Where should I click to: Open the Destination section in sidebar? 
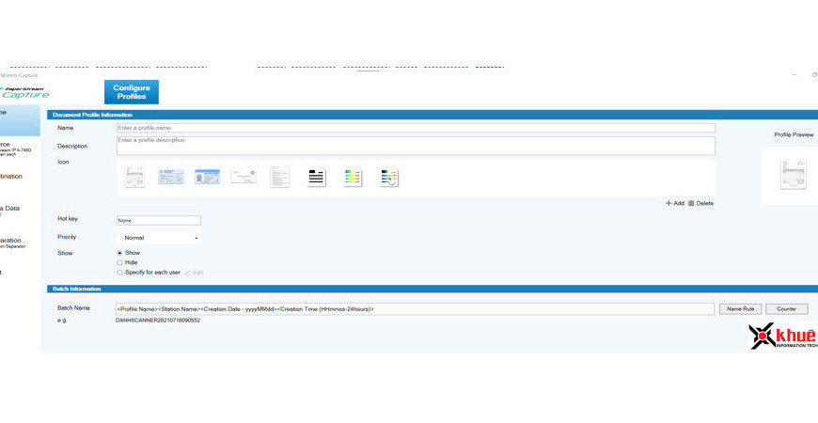(x=11, y=177)
